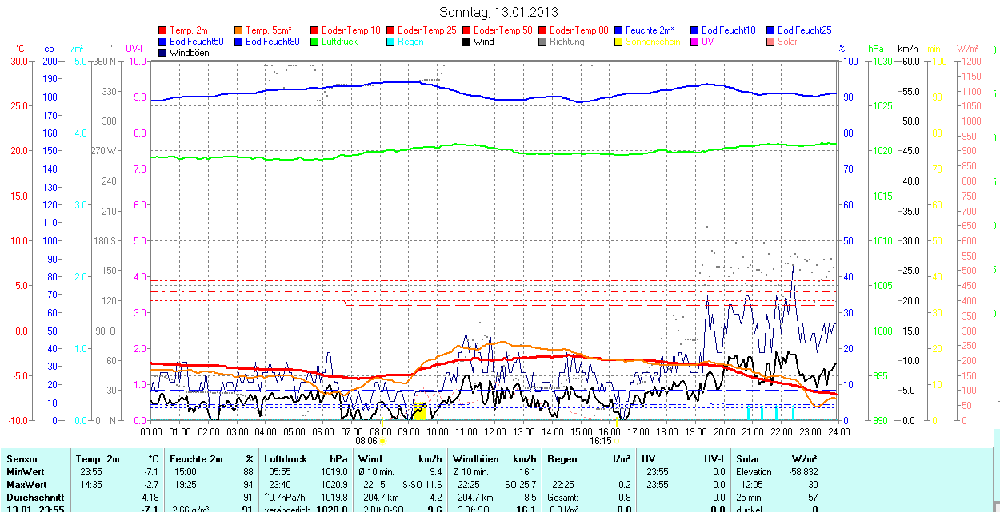Click the gray Richtung legend square

[x=543, y=42]
